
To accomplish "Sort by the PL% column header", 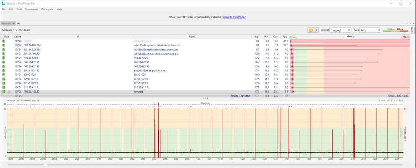I will click(286, 37).
